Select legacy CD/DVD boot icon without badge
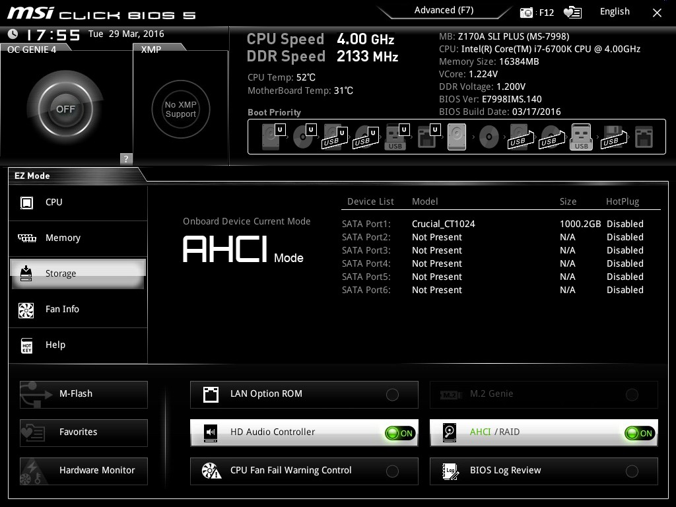 [489, 137]
